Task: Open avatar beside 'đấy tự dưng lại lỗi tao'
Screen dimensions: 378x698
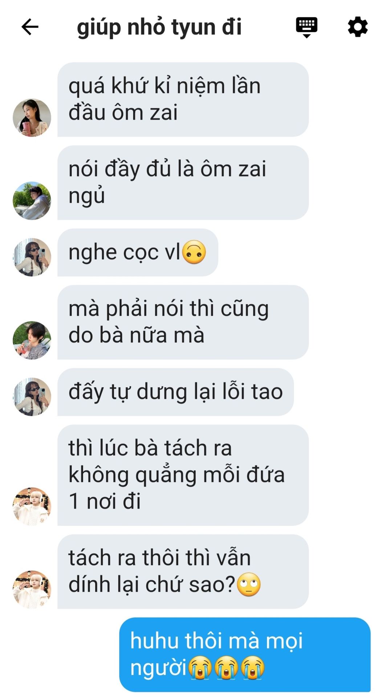Action: [32, 397]
